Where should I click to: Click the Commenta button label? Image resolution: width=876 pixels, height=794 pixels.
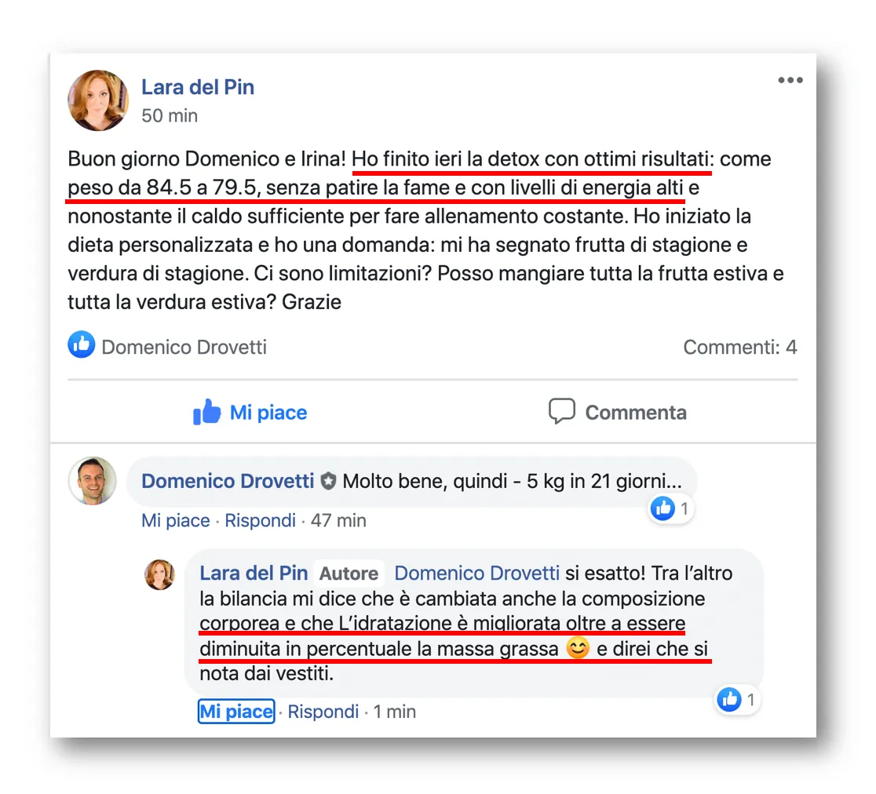pyautogui.click(x=636, y=412)
